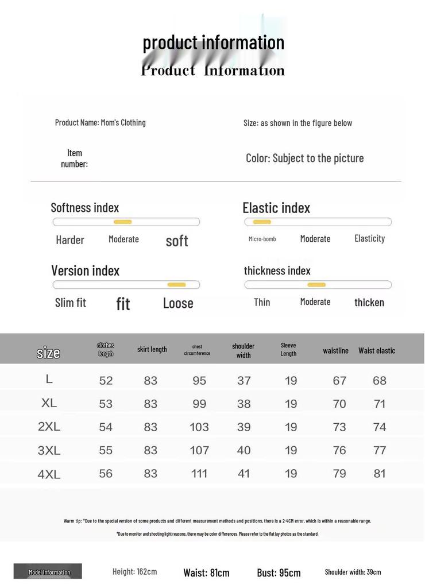The height and width of the screenshot is (588, 425).
Task: Select the 'skirt length' column header
Action: (152, 350)
